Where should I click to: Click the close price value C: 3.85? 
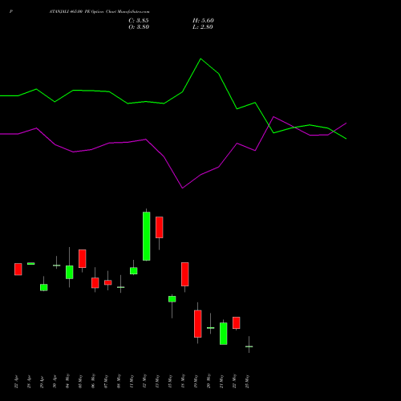(139, 21)
